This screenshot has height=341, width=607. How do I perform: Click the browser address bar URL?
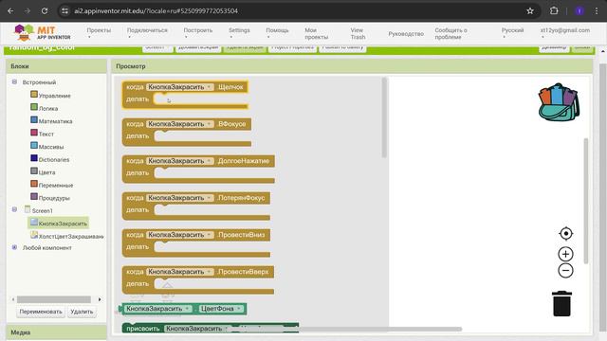point(156,10)
